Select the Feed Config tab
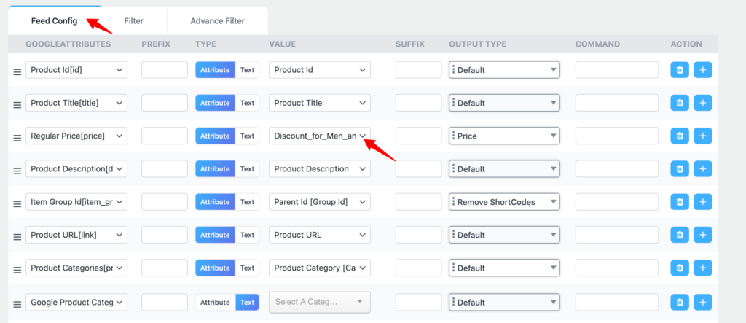 54,21
